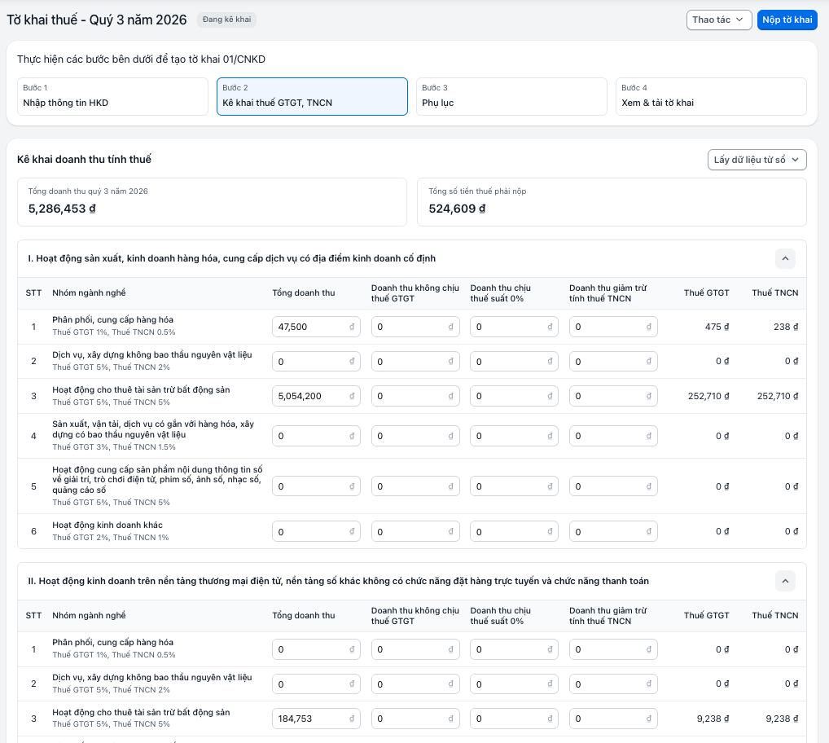Switch to Bước 3 Phụ lục step
The width and height of the screenshot is (829, 743).
click(x=511, y=96)
